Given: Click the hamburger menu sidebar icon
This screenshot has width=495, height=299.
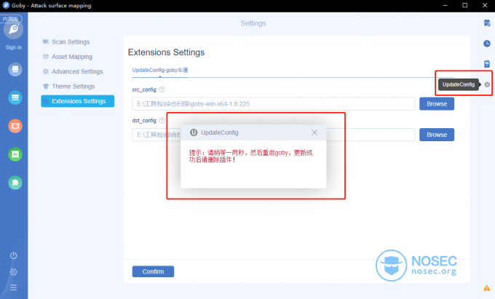Looking at the screenshot, I should click(x=14, y=287).
